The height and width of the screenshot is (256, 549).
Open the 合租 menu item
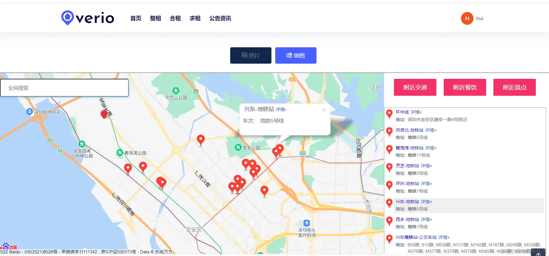point(175,18)
